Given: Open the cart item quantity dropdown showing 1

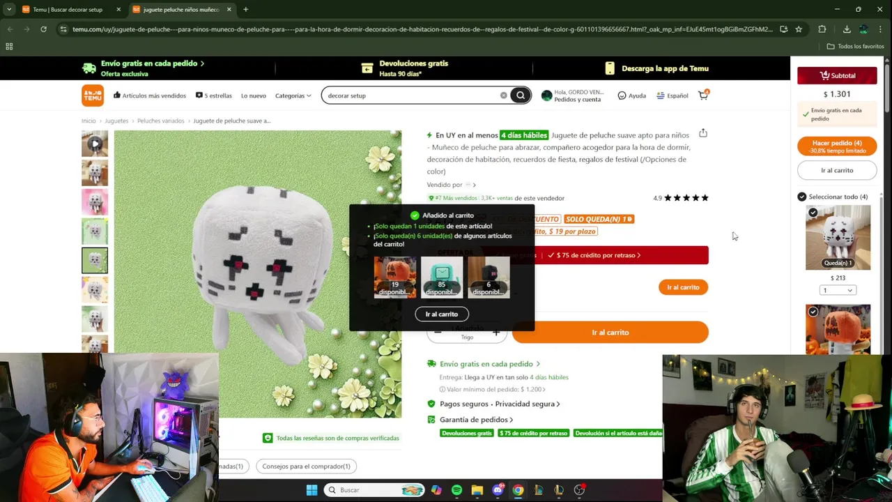Looking at the screenshot, I should (838, 290).
